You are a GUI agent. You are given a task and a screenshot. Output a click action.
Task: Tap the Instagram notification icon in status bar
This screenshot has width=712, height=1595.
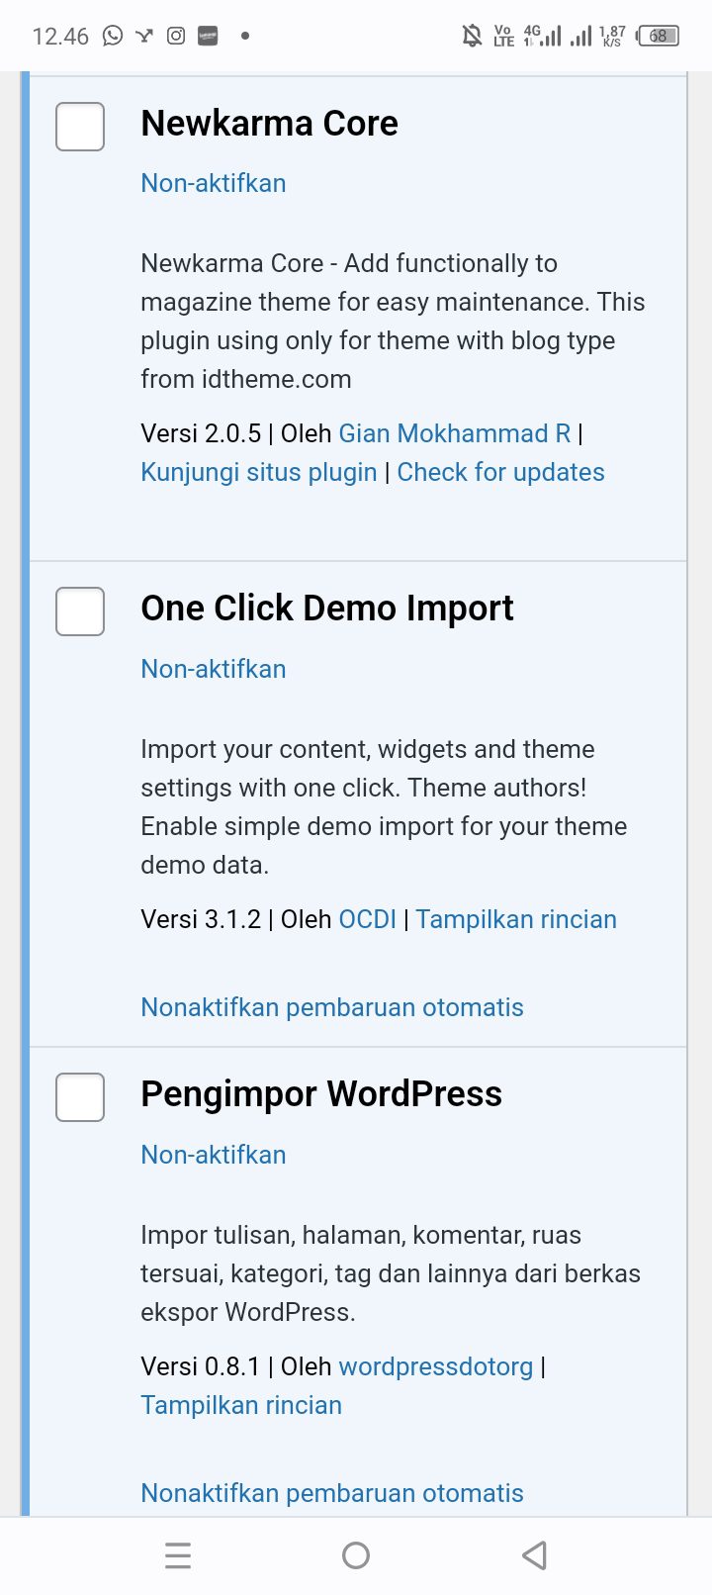[176, 36]
